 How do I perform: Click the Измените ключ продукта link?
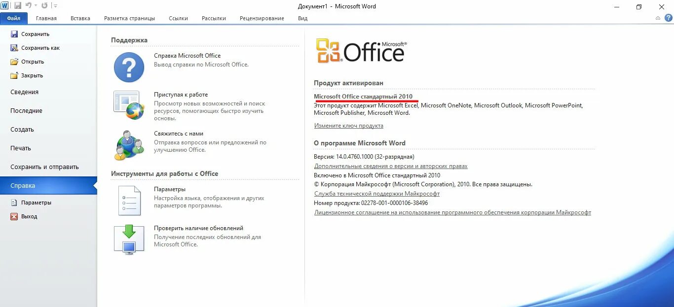(x=349, y=126)
